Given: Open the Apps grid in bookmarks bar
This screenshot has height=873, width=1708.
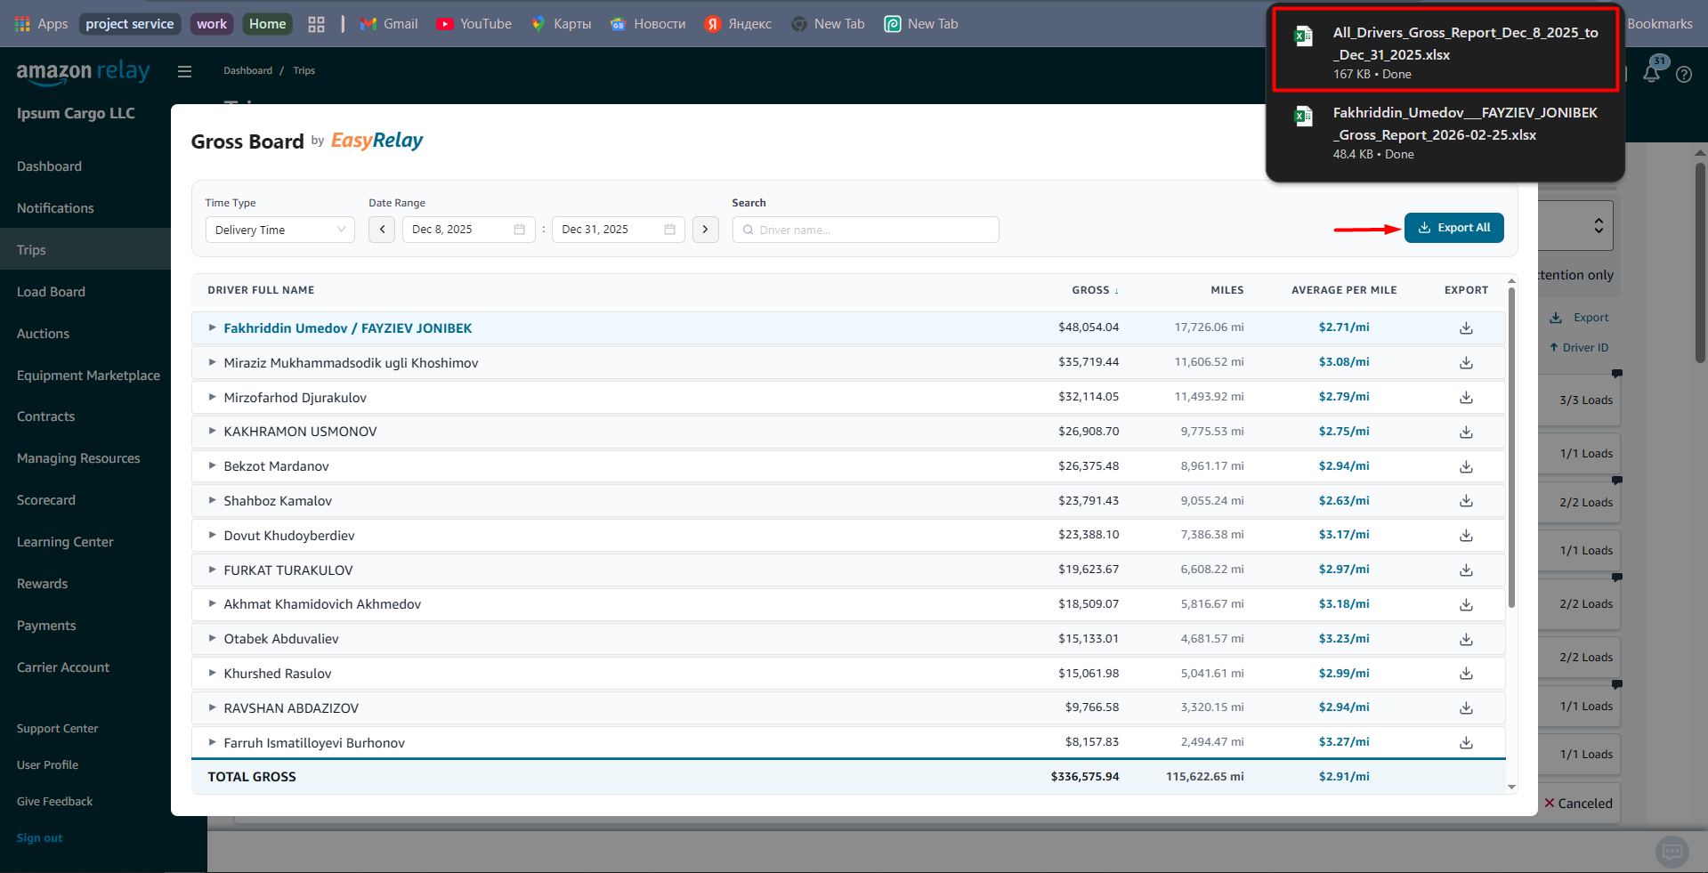Looking at the screenshot, I should click(x=41, y=24).
